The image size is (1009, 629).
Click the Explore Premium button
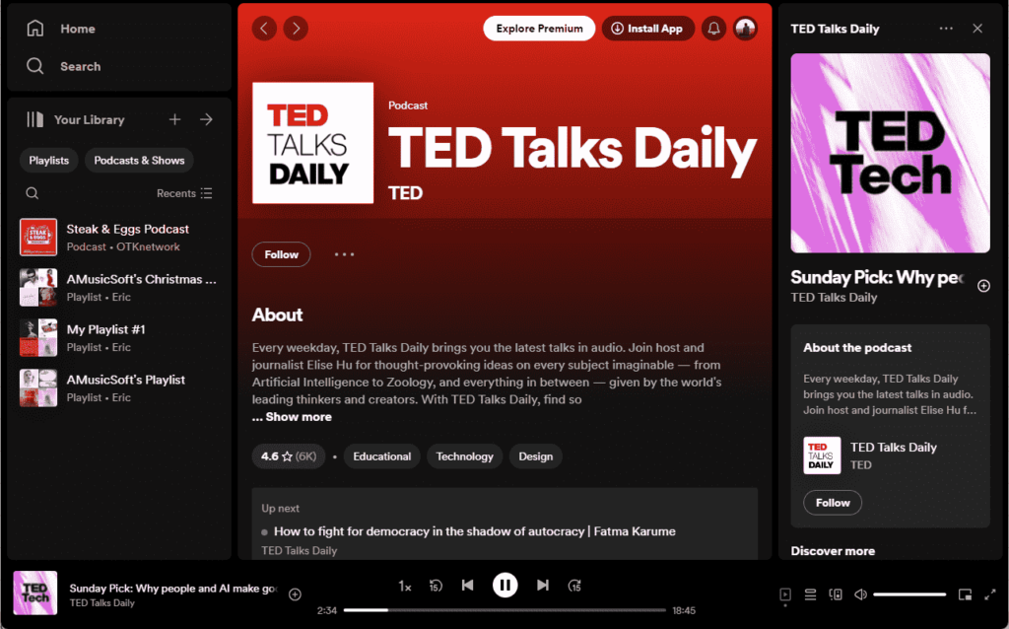pyautogui.click(x=539, y=28)
